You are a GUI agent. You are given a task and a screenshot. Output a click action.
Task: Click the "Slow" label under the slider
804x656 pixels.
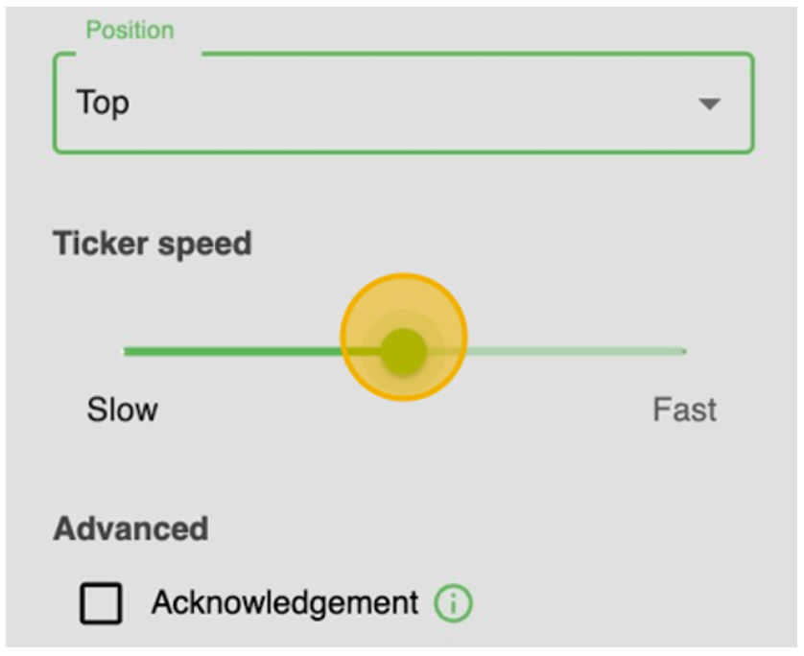coord(122,410)
